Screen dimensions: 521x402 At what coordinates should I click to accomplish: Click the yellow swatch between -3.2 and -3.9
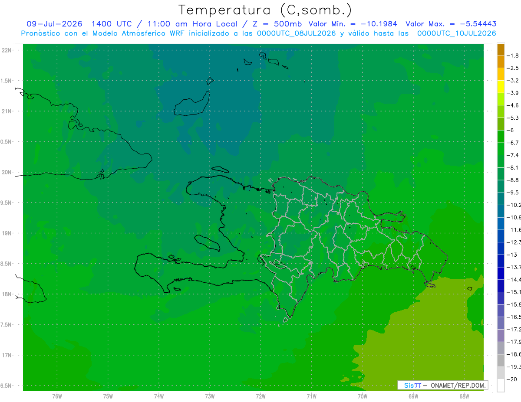pyautogui.click(x=501, y=87)
